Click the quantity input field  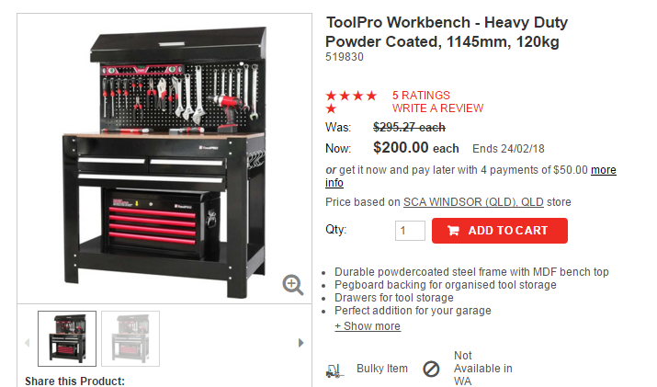[410, 230]
